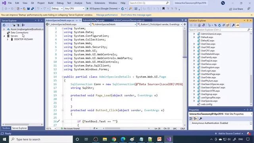Switch to the AdminMainPage.aspx tab
254x143 pixels.
coord(94,20)
